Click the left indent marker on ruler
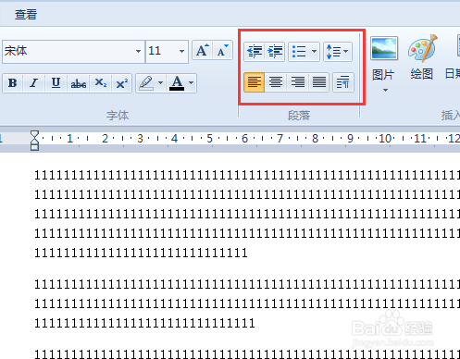Viewport: 460px width, 359px height. 34,147
